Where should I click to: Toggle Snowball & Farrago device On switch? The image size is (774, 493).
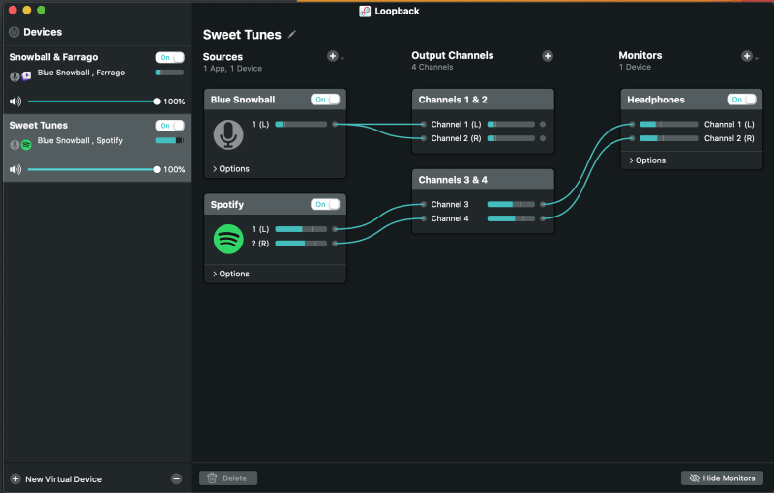(x=169, y=57)
